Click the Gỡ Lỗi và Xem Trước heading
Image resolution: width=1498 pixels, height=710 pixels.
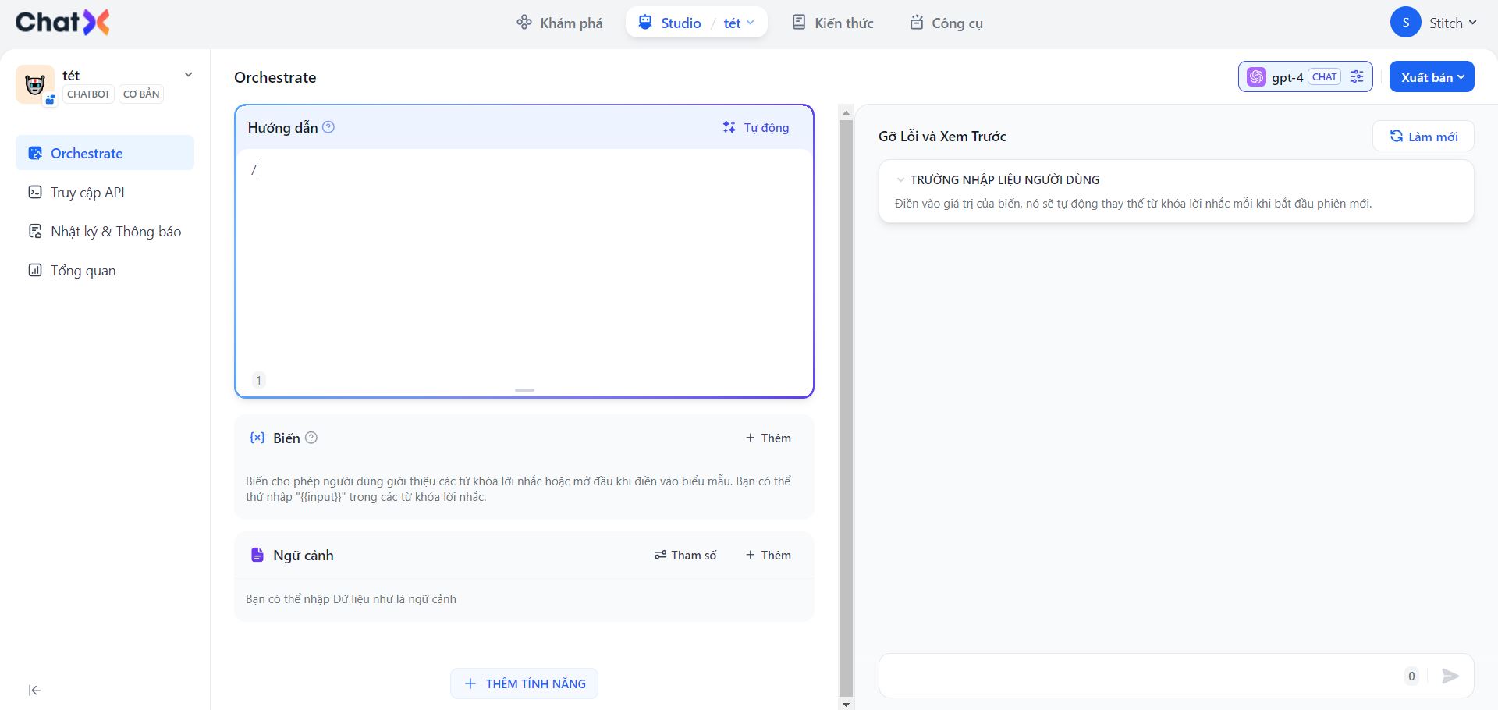(x=942, y=137)
